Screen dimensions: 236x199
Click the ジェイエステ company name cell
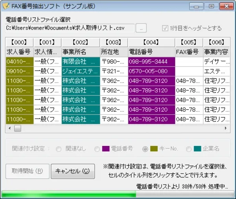(81, 71)
